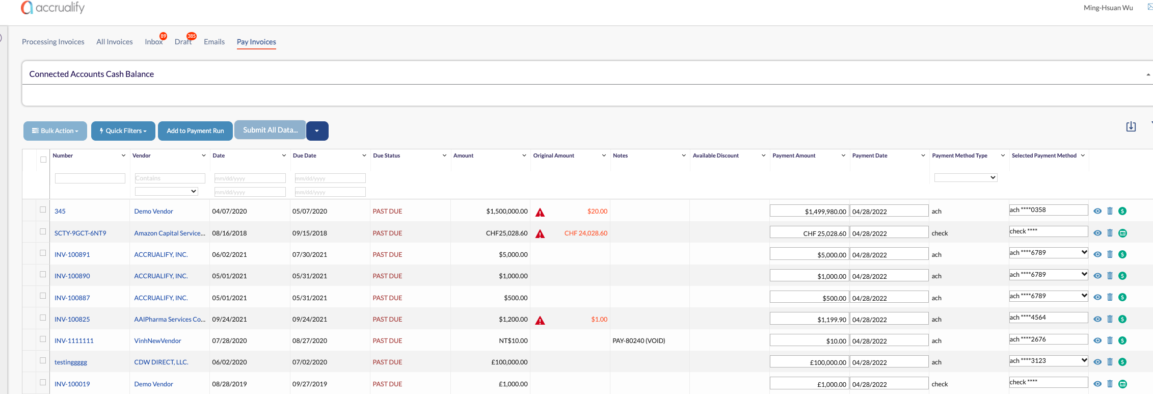This screenshot has width=1153, height=394.
Task: Open the Bulk Action dropdown
Action: 55,131
